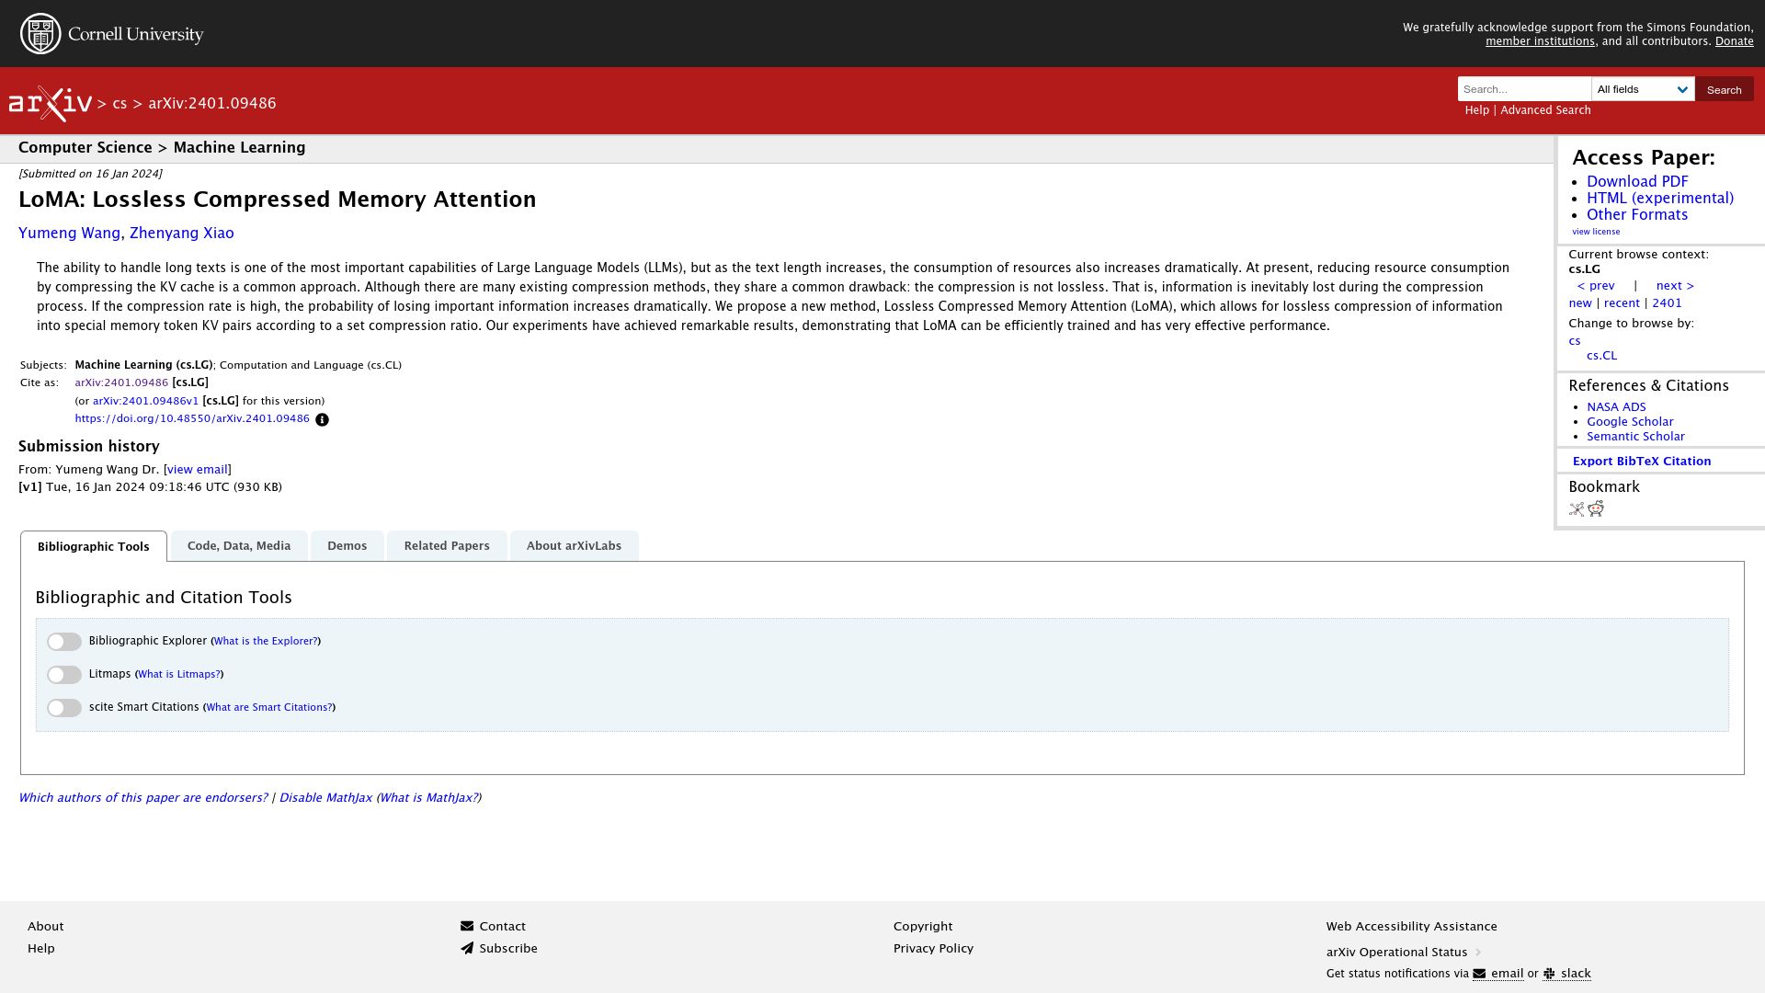The image size is (1765, 993).
Task: Bookmark paper via Reddit icon
Action: 1596,509
